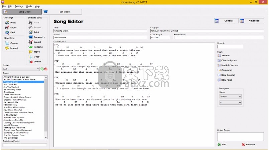Select song A Mighty Fortress Is Our God
This screenshot has height=150, width=269.
tap(16, 77)
